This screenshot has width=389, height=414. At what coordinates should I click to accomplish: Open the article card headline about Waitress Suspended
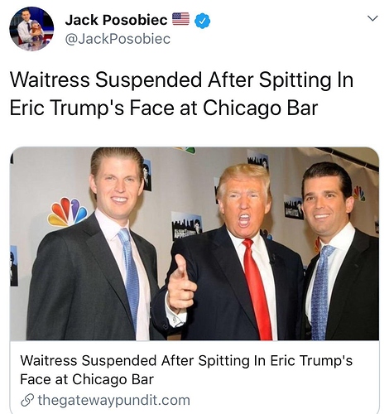[x=186, y=370]
